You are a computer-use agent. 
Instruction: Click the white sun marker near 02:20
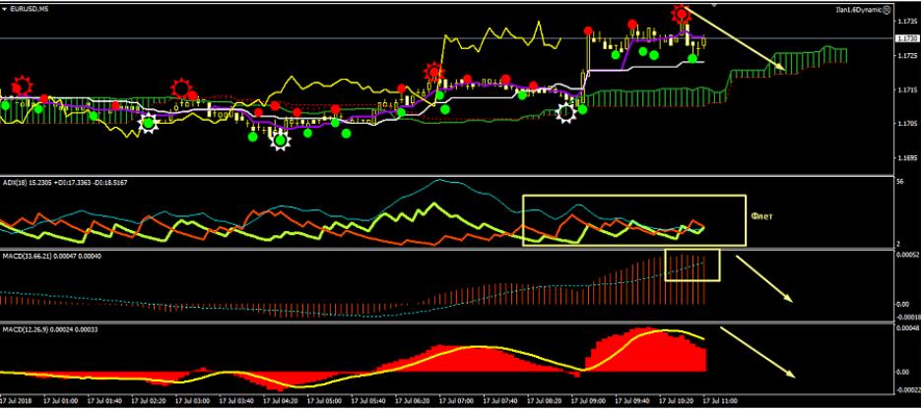coord(148,123)
